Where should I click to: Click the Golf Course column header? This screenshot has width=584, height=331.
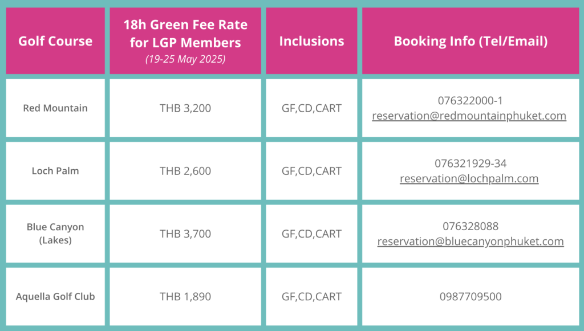coord(55,41)
